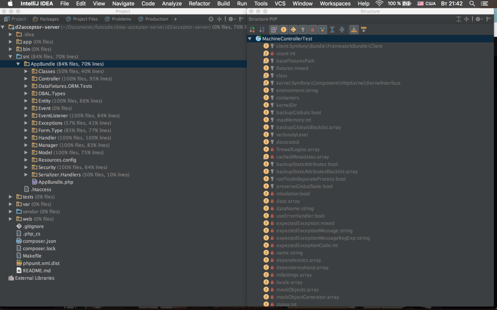
Task: Toggle Sort Alphabetically in Structure toolbar
Action: click(262, 30)
